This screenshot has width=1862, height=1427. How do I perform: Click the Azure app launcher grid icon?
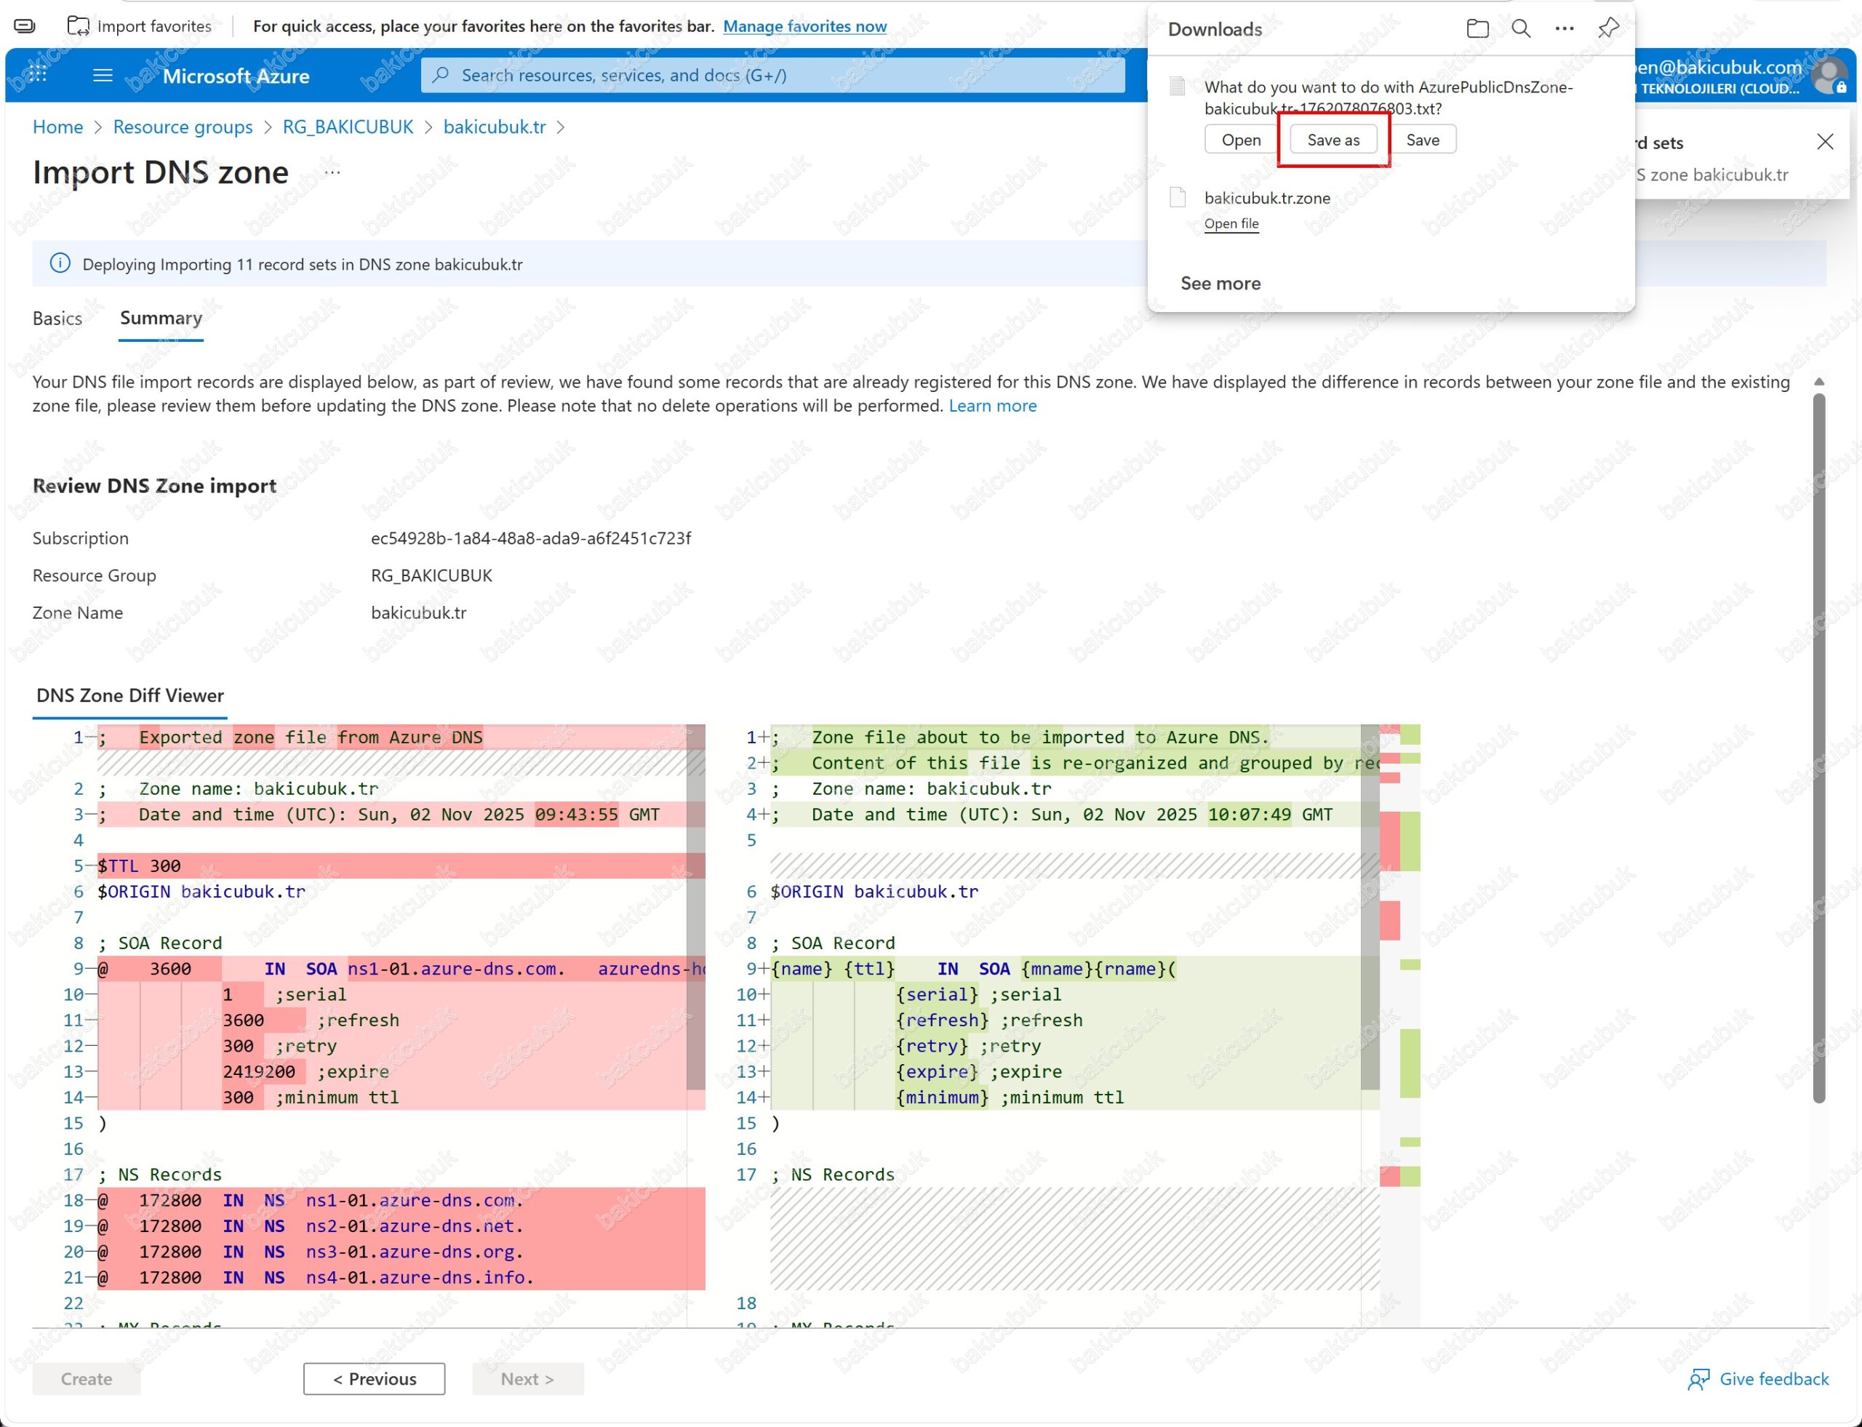coord(37,74)
